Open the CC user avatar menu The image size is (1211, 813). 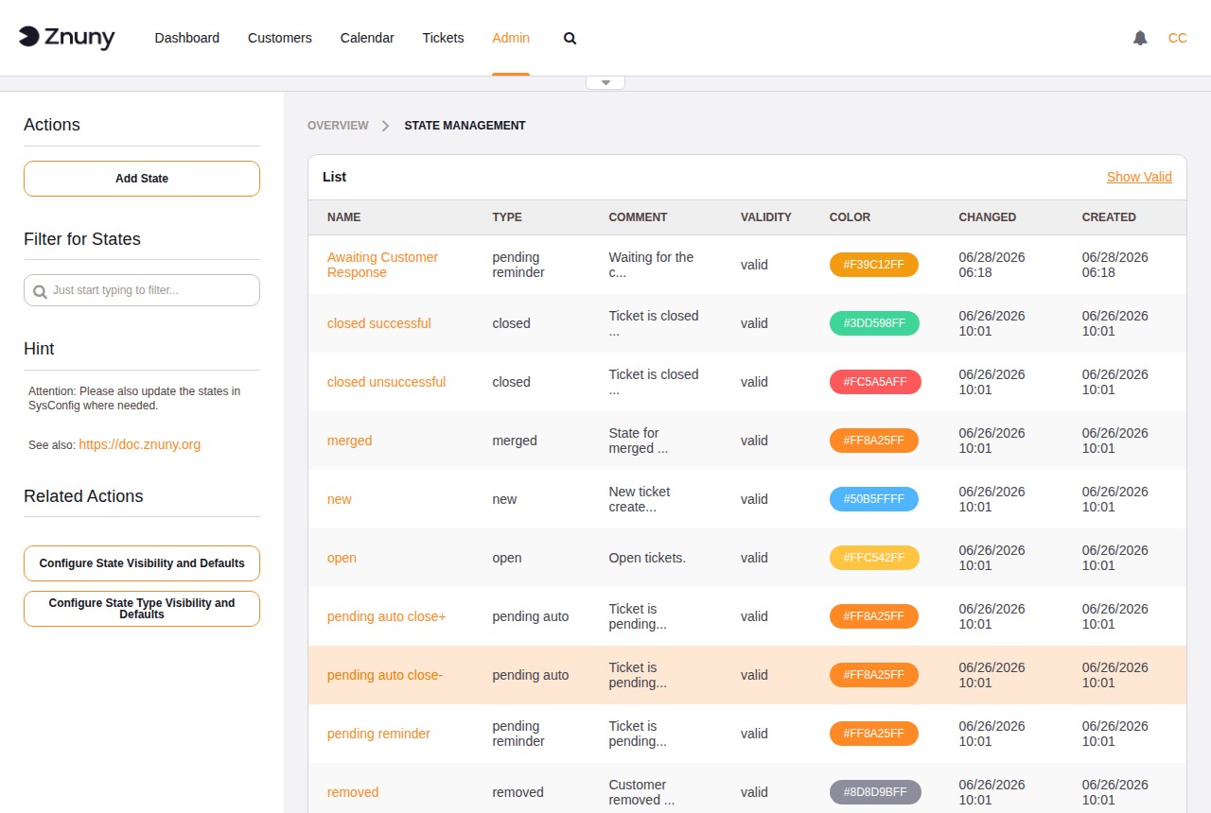tap(1178, 38)
